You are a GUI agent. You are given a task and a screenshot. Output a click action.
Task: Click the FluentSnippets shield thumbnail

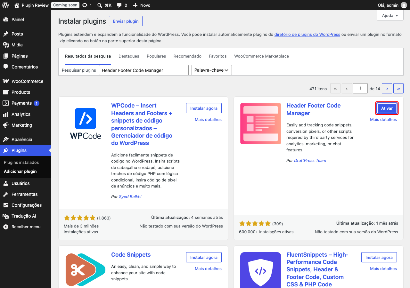click(x=261, y=270)
